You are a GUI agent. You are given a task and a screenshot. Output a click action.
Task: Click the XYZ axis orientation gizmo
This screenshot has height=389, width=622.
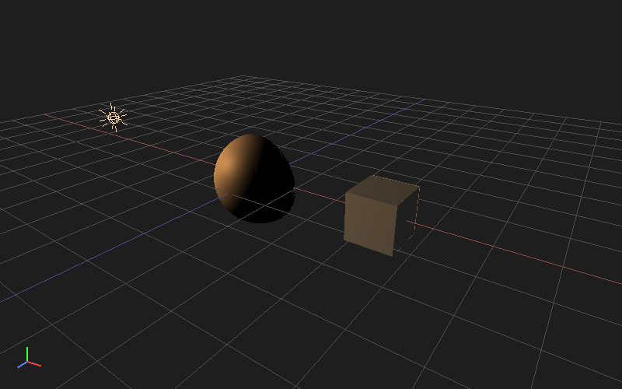coord(29,358)
